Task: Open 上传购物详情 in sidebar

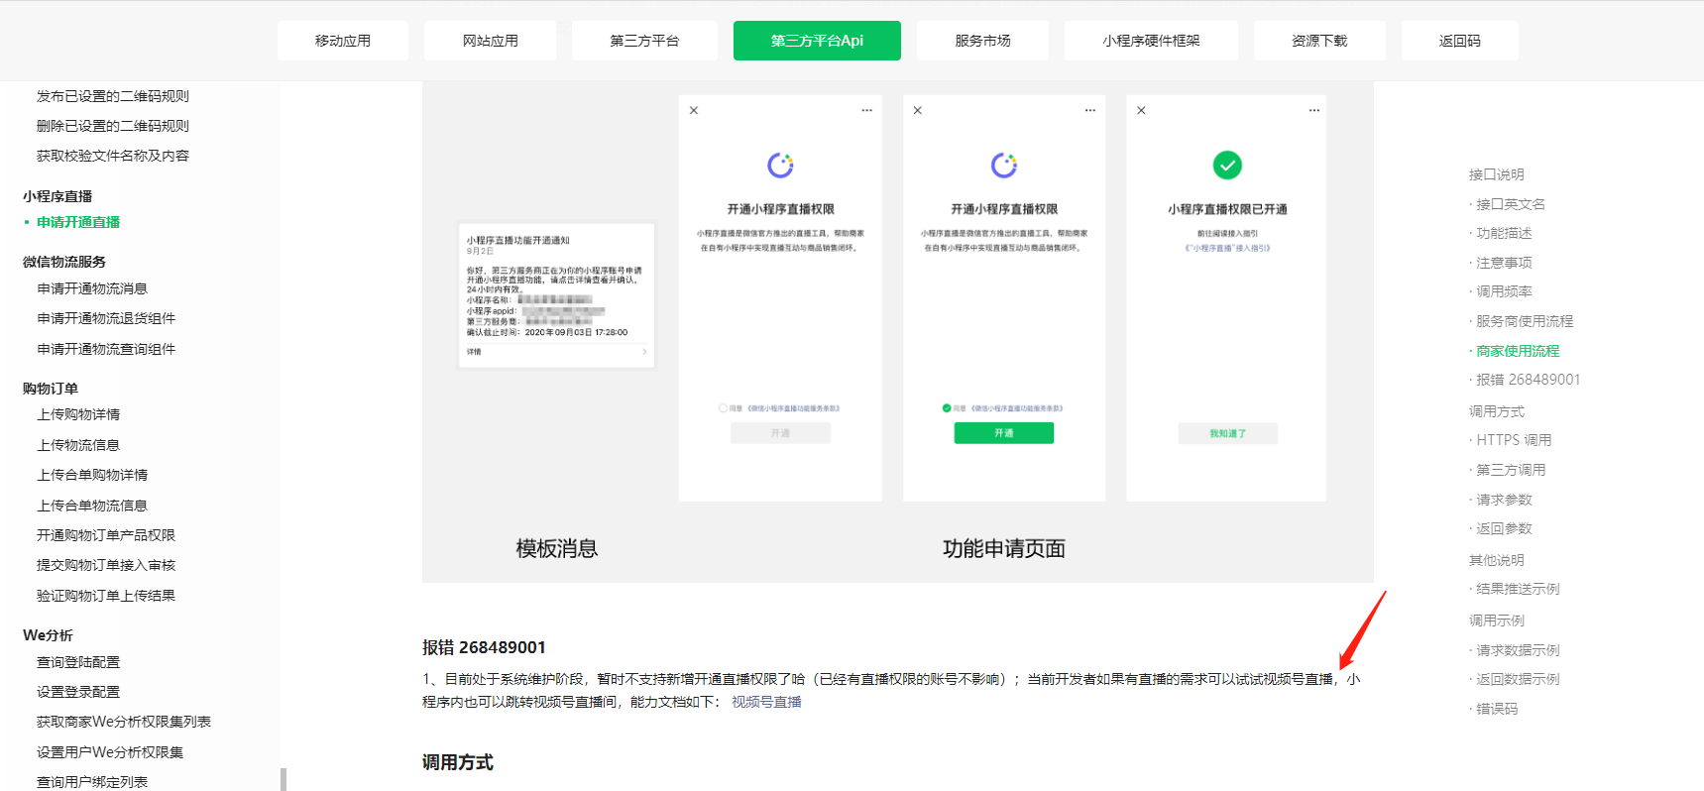Action: (78, 414)
